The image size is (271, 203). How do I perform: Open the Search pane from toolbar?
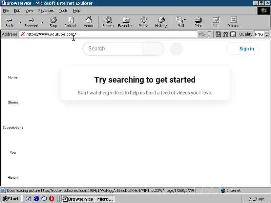[108, 22]
